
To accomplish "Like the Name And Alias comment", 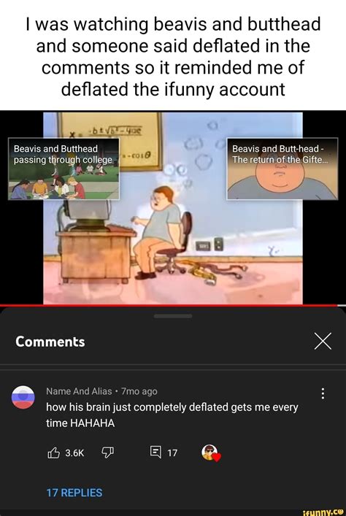I will click(x=54, y=453).
